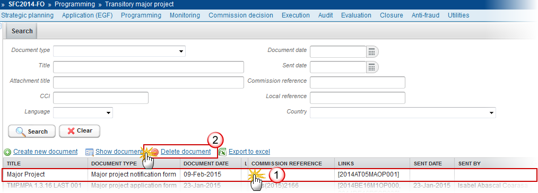Click the Major project notification form cell
The height and width of the screenshot is (193, 538).
click(x=134, y=174)
